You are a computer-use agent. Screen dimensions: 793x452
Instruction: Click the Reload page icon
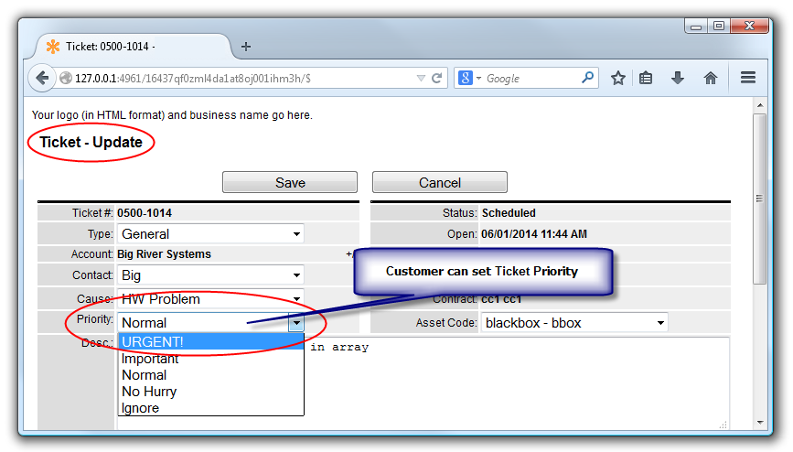click(437, 79)
